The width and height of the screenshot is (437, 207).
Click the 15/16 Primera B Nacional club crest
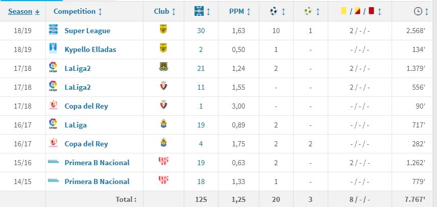click(x=163, y=162)
